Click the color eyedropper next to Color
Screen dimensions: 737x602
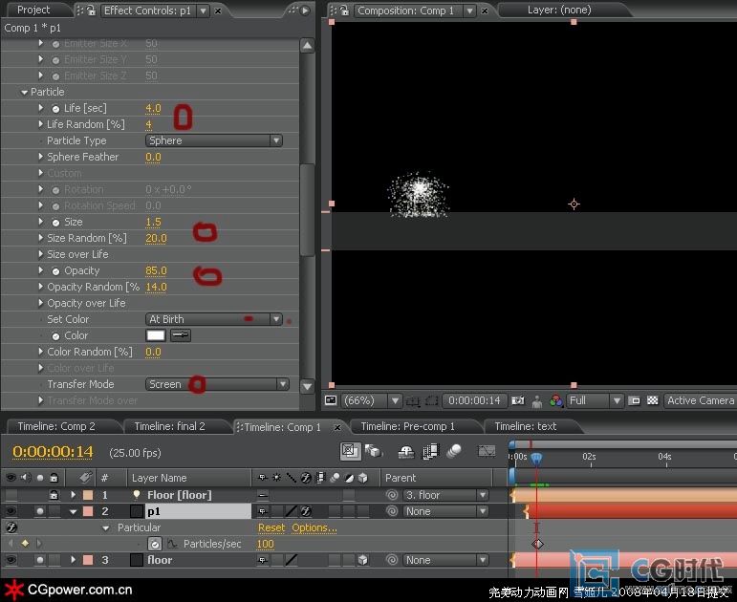tap(181, 335)
